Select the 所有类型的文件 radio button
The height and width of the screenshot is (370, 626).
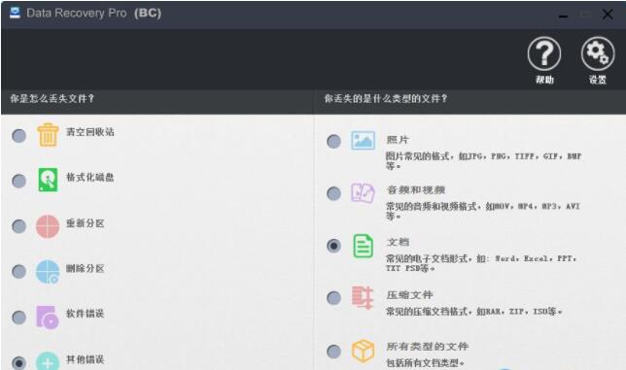pyautogui.click(x=333, y=352)
